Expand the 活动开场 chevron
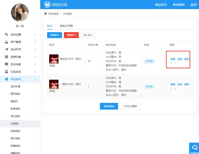The image size is (199, 154). (x=35, y=49)
